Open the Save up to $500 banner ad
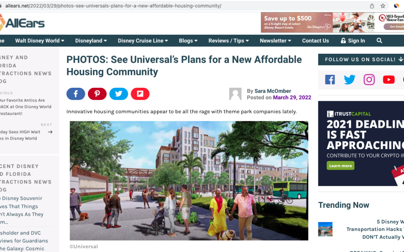This screenshot has width=404, height=252. click(x=297, y=23)
